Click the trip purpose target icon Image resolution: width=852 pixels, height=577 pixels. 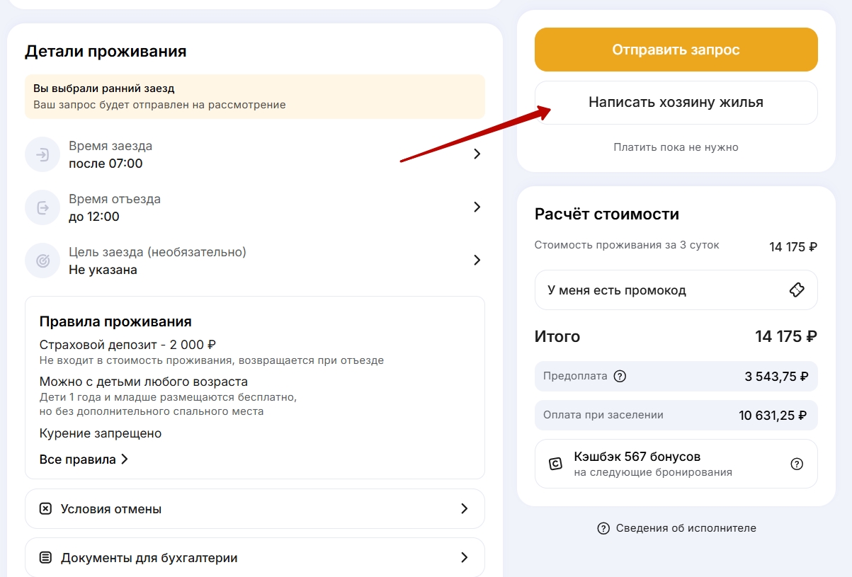pyautogui.click(x=42, y=261)
